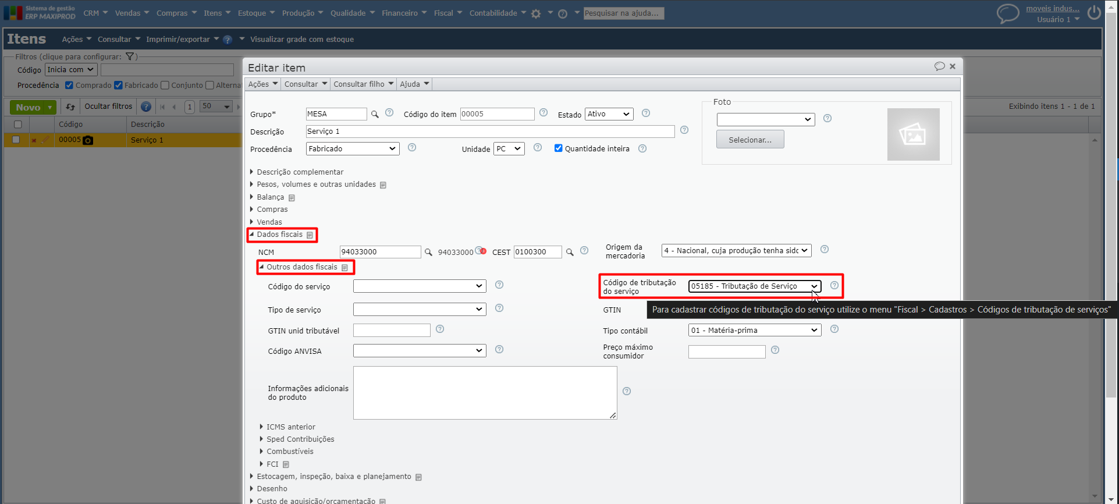Click the power logout icon

[x=1094, y=13]
